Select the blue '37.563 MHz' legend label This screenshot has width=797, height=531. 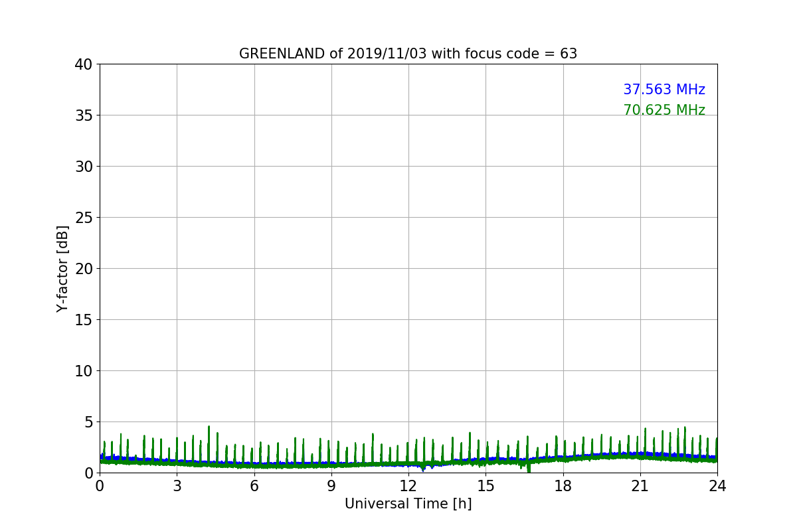pos(664,90)
